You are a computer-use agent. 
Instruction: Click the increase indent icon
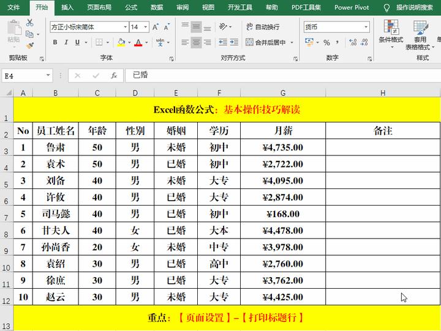pyautogui.click(x=234, y=42)
